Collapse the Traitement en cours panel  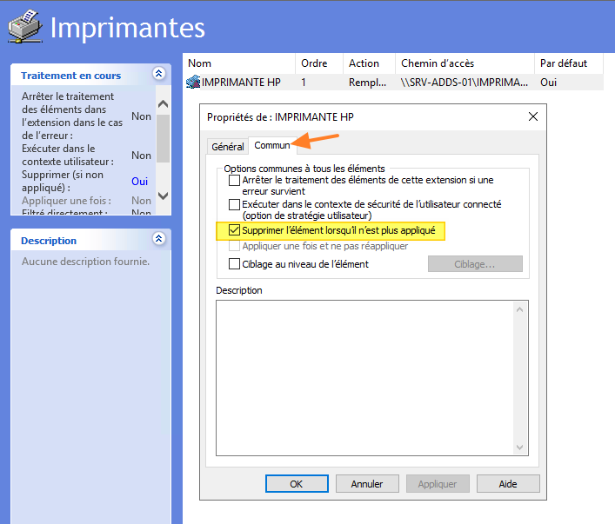click(159, 73)
